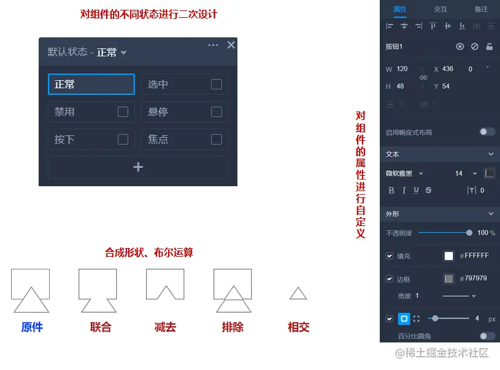Click the align left icon
The width and height of the screenshot is (500, 370).
390,26
